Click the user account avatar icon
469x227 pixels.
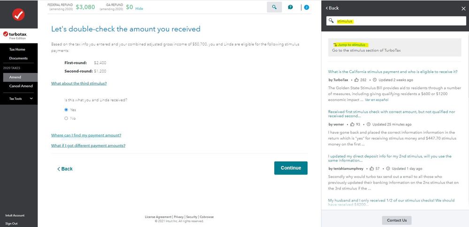[x=307, y=7]
